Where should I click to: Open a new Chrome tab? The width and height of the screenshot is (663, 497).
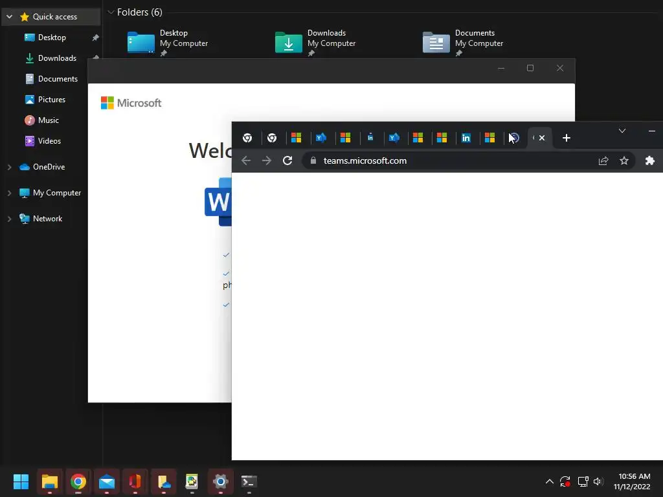(567, 138)
